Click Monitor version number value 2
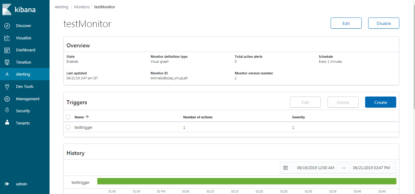The height and width of the screenshot is (194, 415). tap(236, 78)
